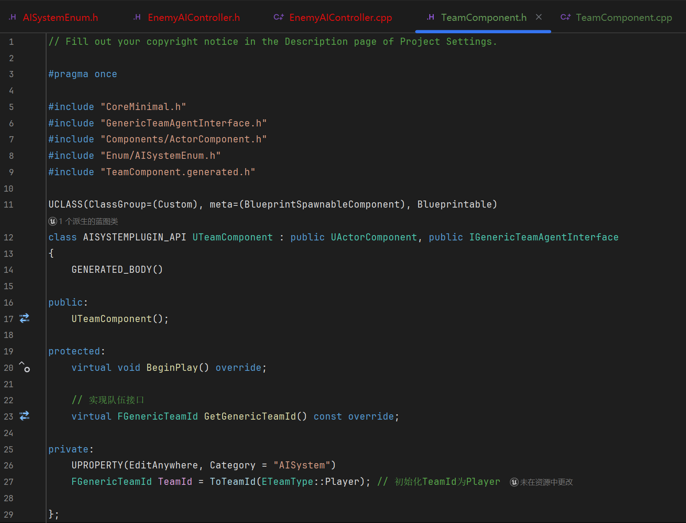Open the EnemyAIController.h tab

[194, 18]
